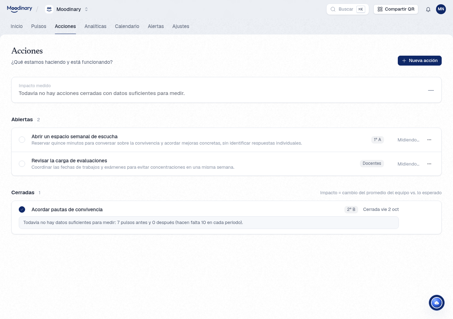Click the 'Revisar la carga de evaluaciones' title

coord(69,161)
